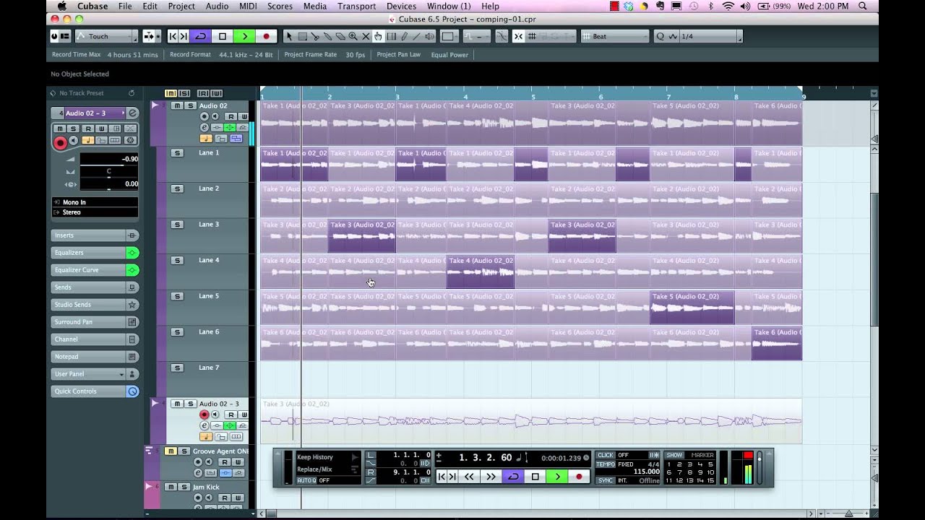
Task: Select the Zoom magnifier tool
Action: click(x=353, y=36)
